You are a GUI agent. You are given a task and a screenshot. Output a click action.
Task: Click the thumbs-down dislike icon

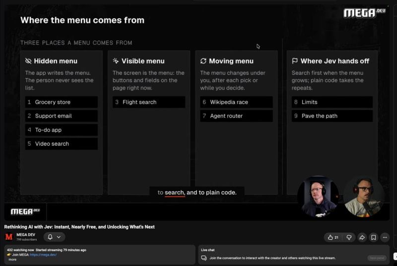point(349,237)
